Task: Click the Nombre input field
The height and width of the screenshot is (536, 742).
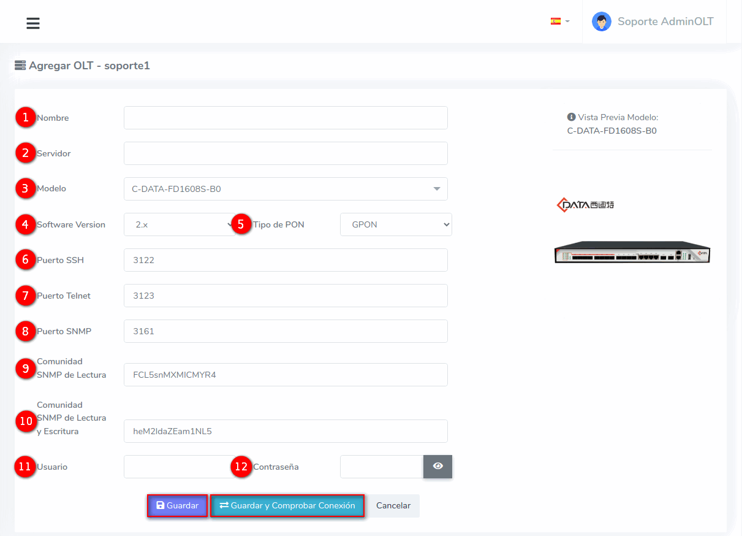Action: pos(286,118)
